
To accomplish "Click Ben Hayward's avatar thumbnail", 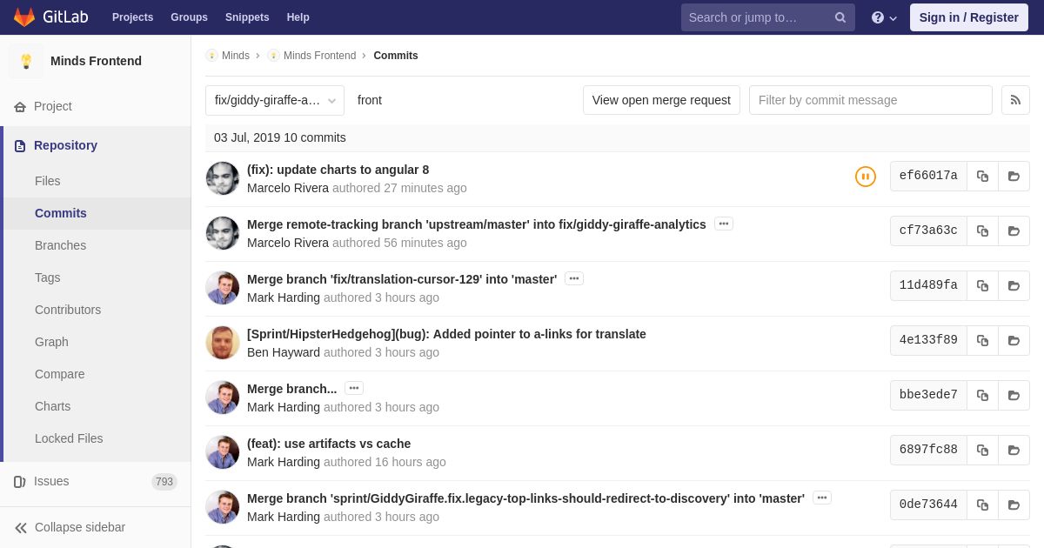I will pos(223,343).
